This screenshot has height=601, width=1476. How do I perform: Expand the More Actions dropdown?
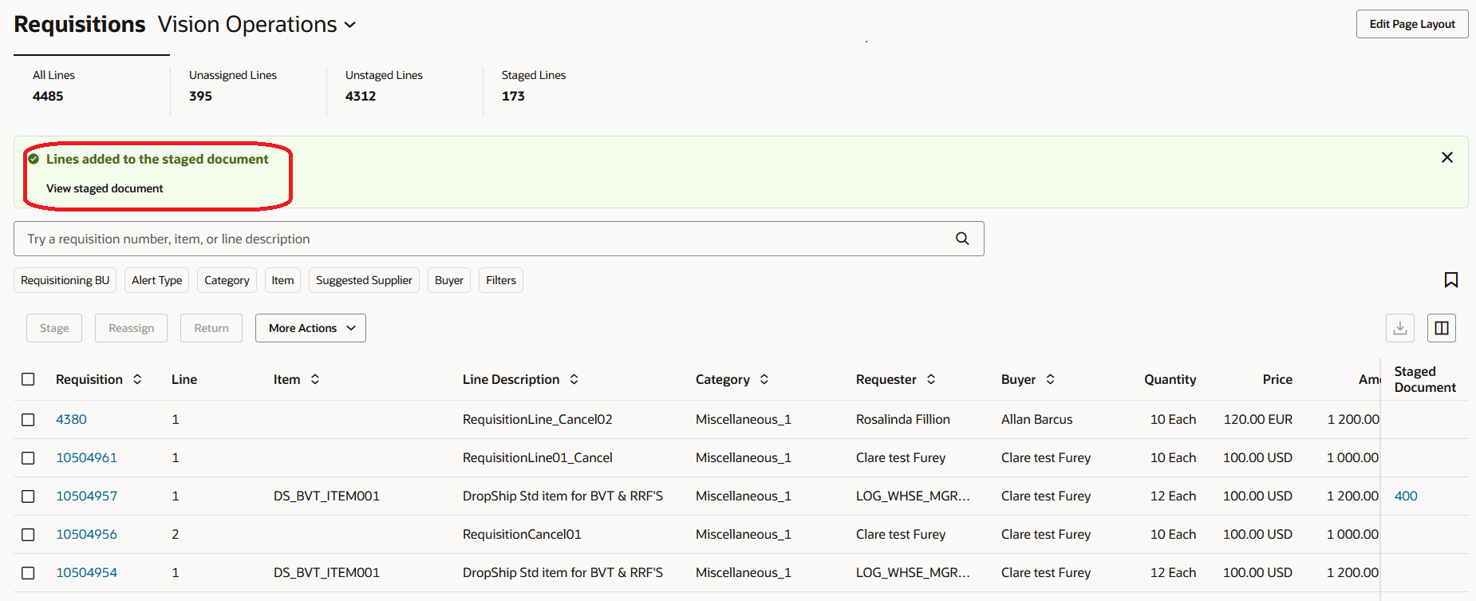click(x=310, y=328)
